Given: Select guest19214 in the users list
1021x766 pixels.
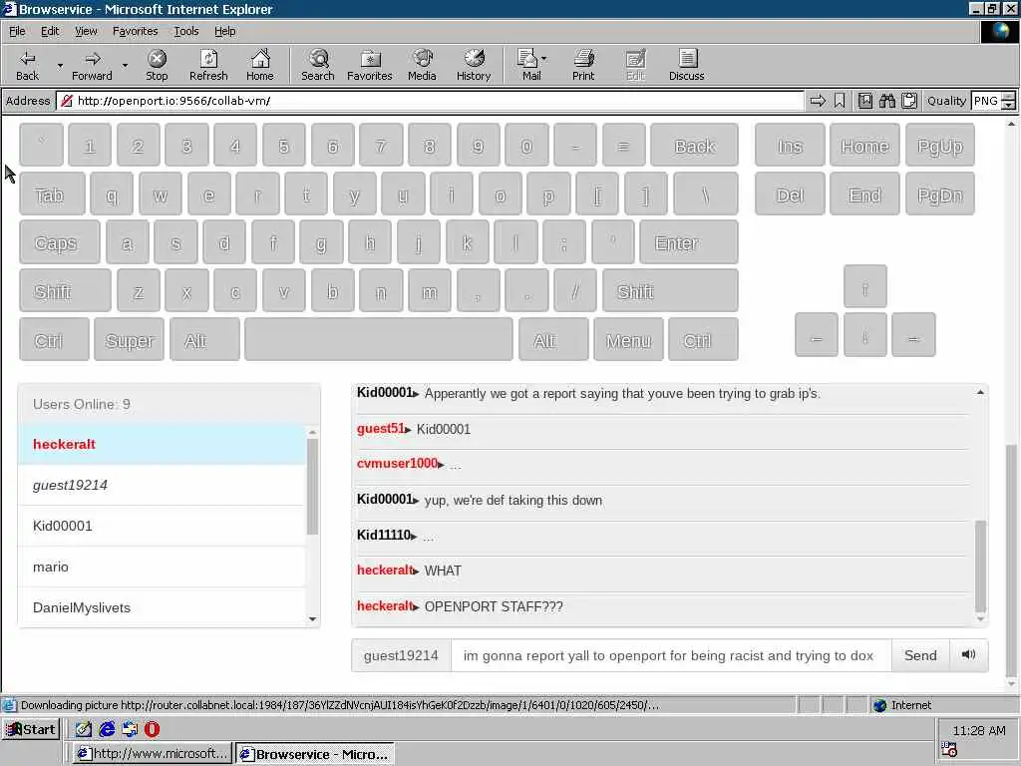Looking at the screenshot, I should (x=162, y=485).
